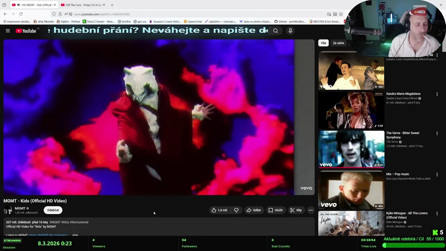This screenshot has width=446, height=251.
Task: Go to the YouTube home logo
Action: pos(26,31)
